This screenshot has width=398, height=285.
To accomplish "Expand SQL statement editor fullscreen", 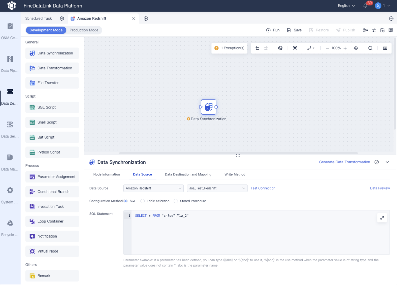I will coord(382,218).
